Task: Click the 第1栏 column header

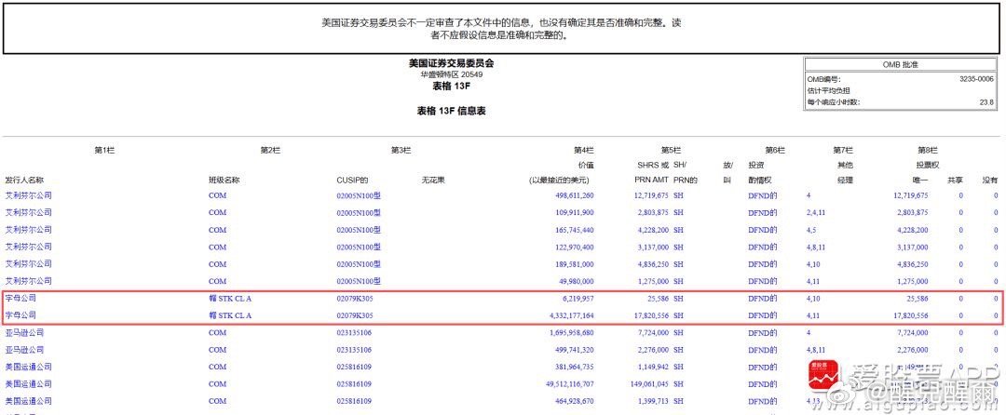Action: [104, 151]
